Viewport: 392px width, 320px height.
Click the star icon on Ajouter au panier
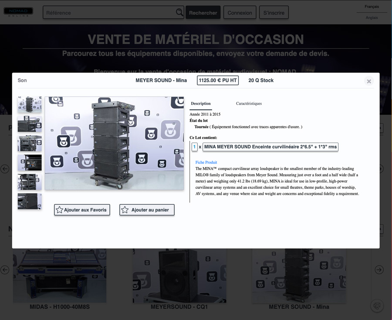125,210
